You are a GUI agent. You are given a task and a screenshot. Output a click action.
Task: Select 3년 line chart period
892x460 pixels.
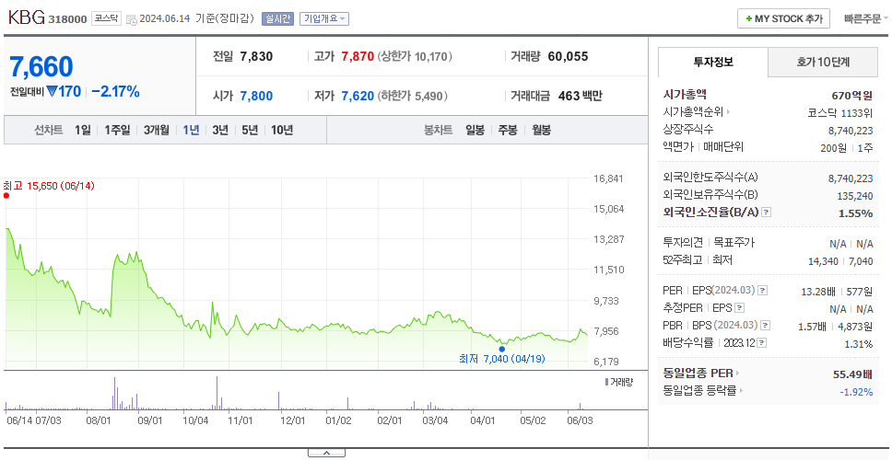click(x=220, y=130)
